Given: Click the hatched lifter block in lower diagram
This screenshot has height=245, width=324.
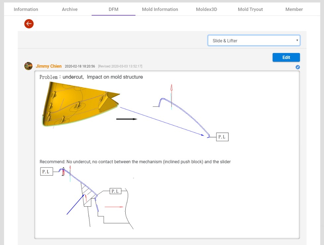Looking at the screenshot, I should pos(88,192).
